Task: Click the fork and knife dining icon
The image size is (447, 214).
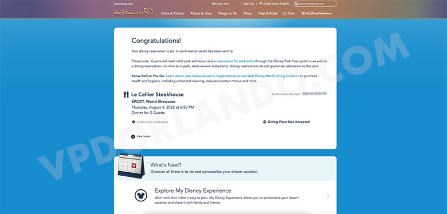Action: tap(126, 94)
